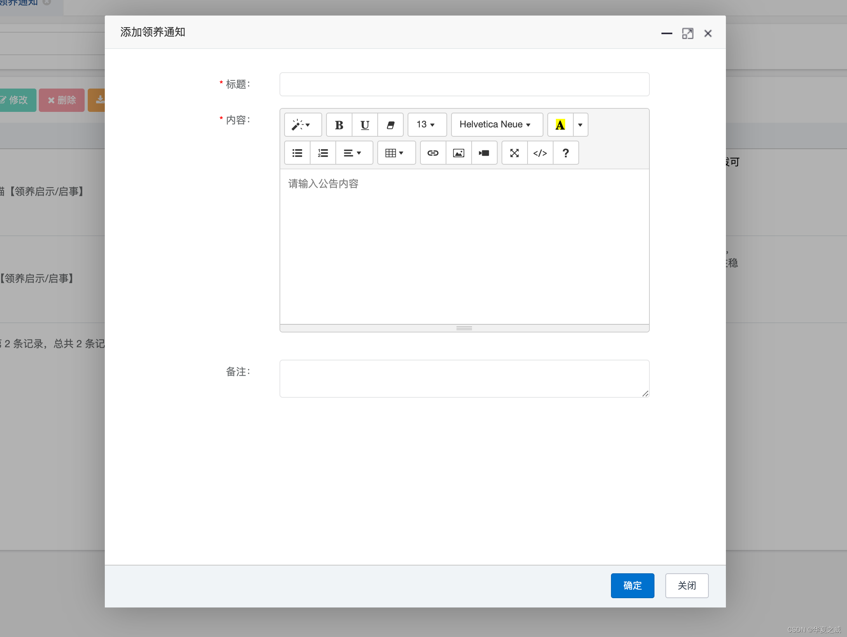This screenshot has height=637, width=847.
Task: Click the blue 确定 confirm button
Action: pyautogui.click(x=632, y=585)
